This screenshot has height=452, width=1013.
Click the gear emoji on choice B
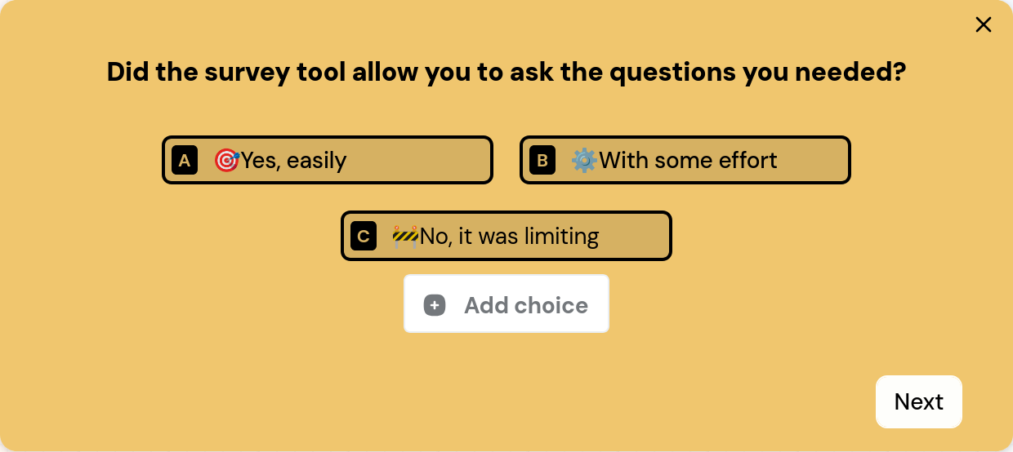tap(584, 161)
